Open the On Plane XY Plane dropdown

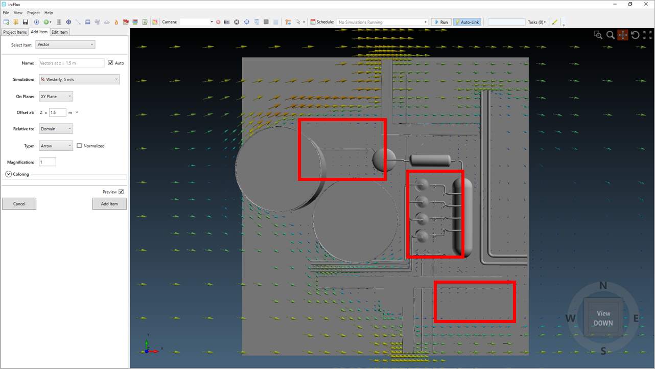pos(56,96)
